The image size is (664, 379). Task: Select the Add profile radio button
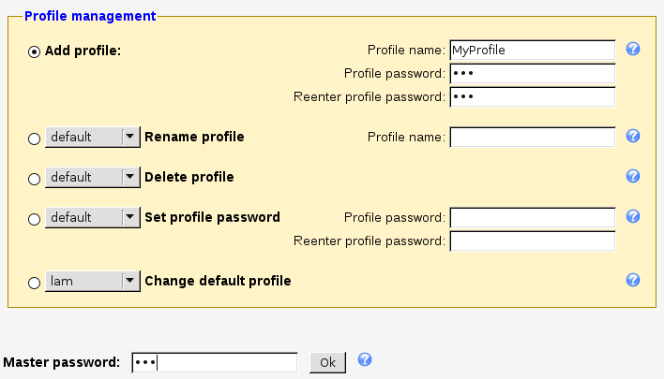click(x=35, y=51)
